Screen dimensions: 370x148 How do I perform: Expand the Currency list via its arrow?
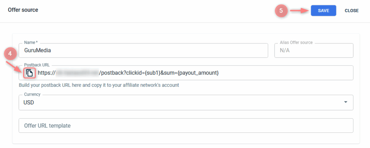click(346, 102)
